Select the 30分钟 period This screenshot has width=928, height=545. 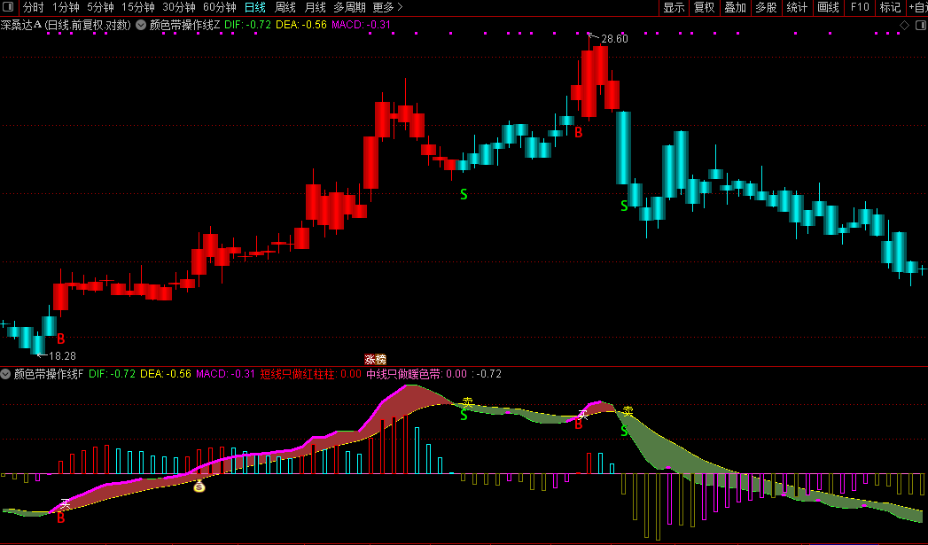point(179,7)
